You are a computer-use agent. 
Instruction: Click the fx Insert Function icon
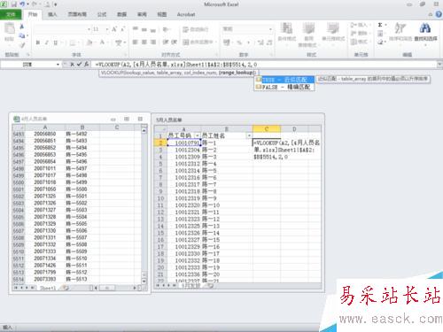86,64
